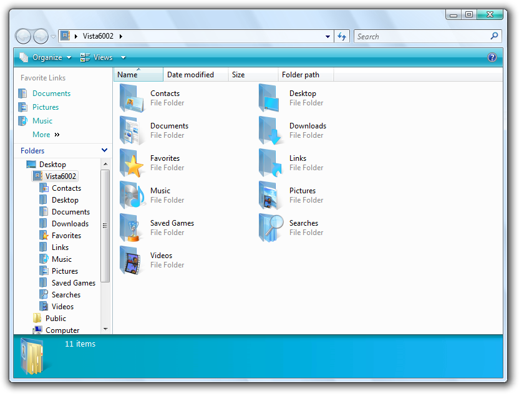This screenshot has width=519, height=394.
Task: Click the search magnifier icon
Action: [x=495, y=36]
